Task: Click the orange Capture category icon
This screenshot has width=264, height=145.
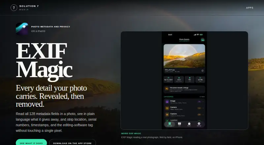Action: click(167, 115)
